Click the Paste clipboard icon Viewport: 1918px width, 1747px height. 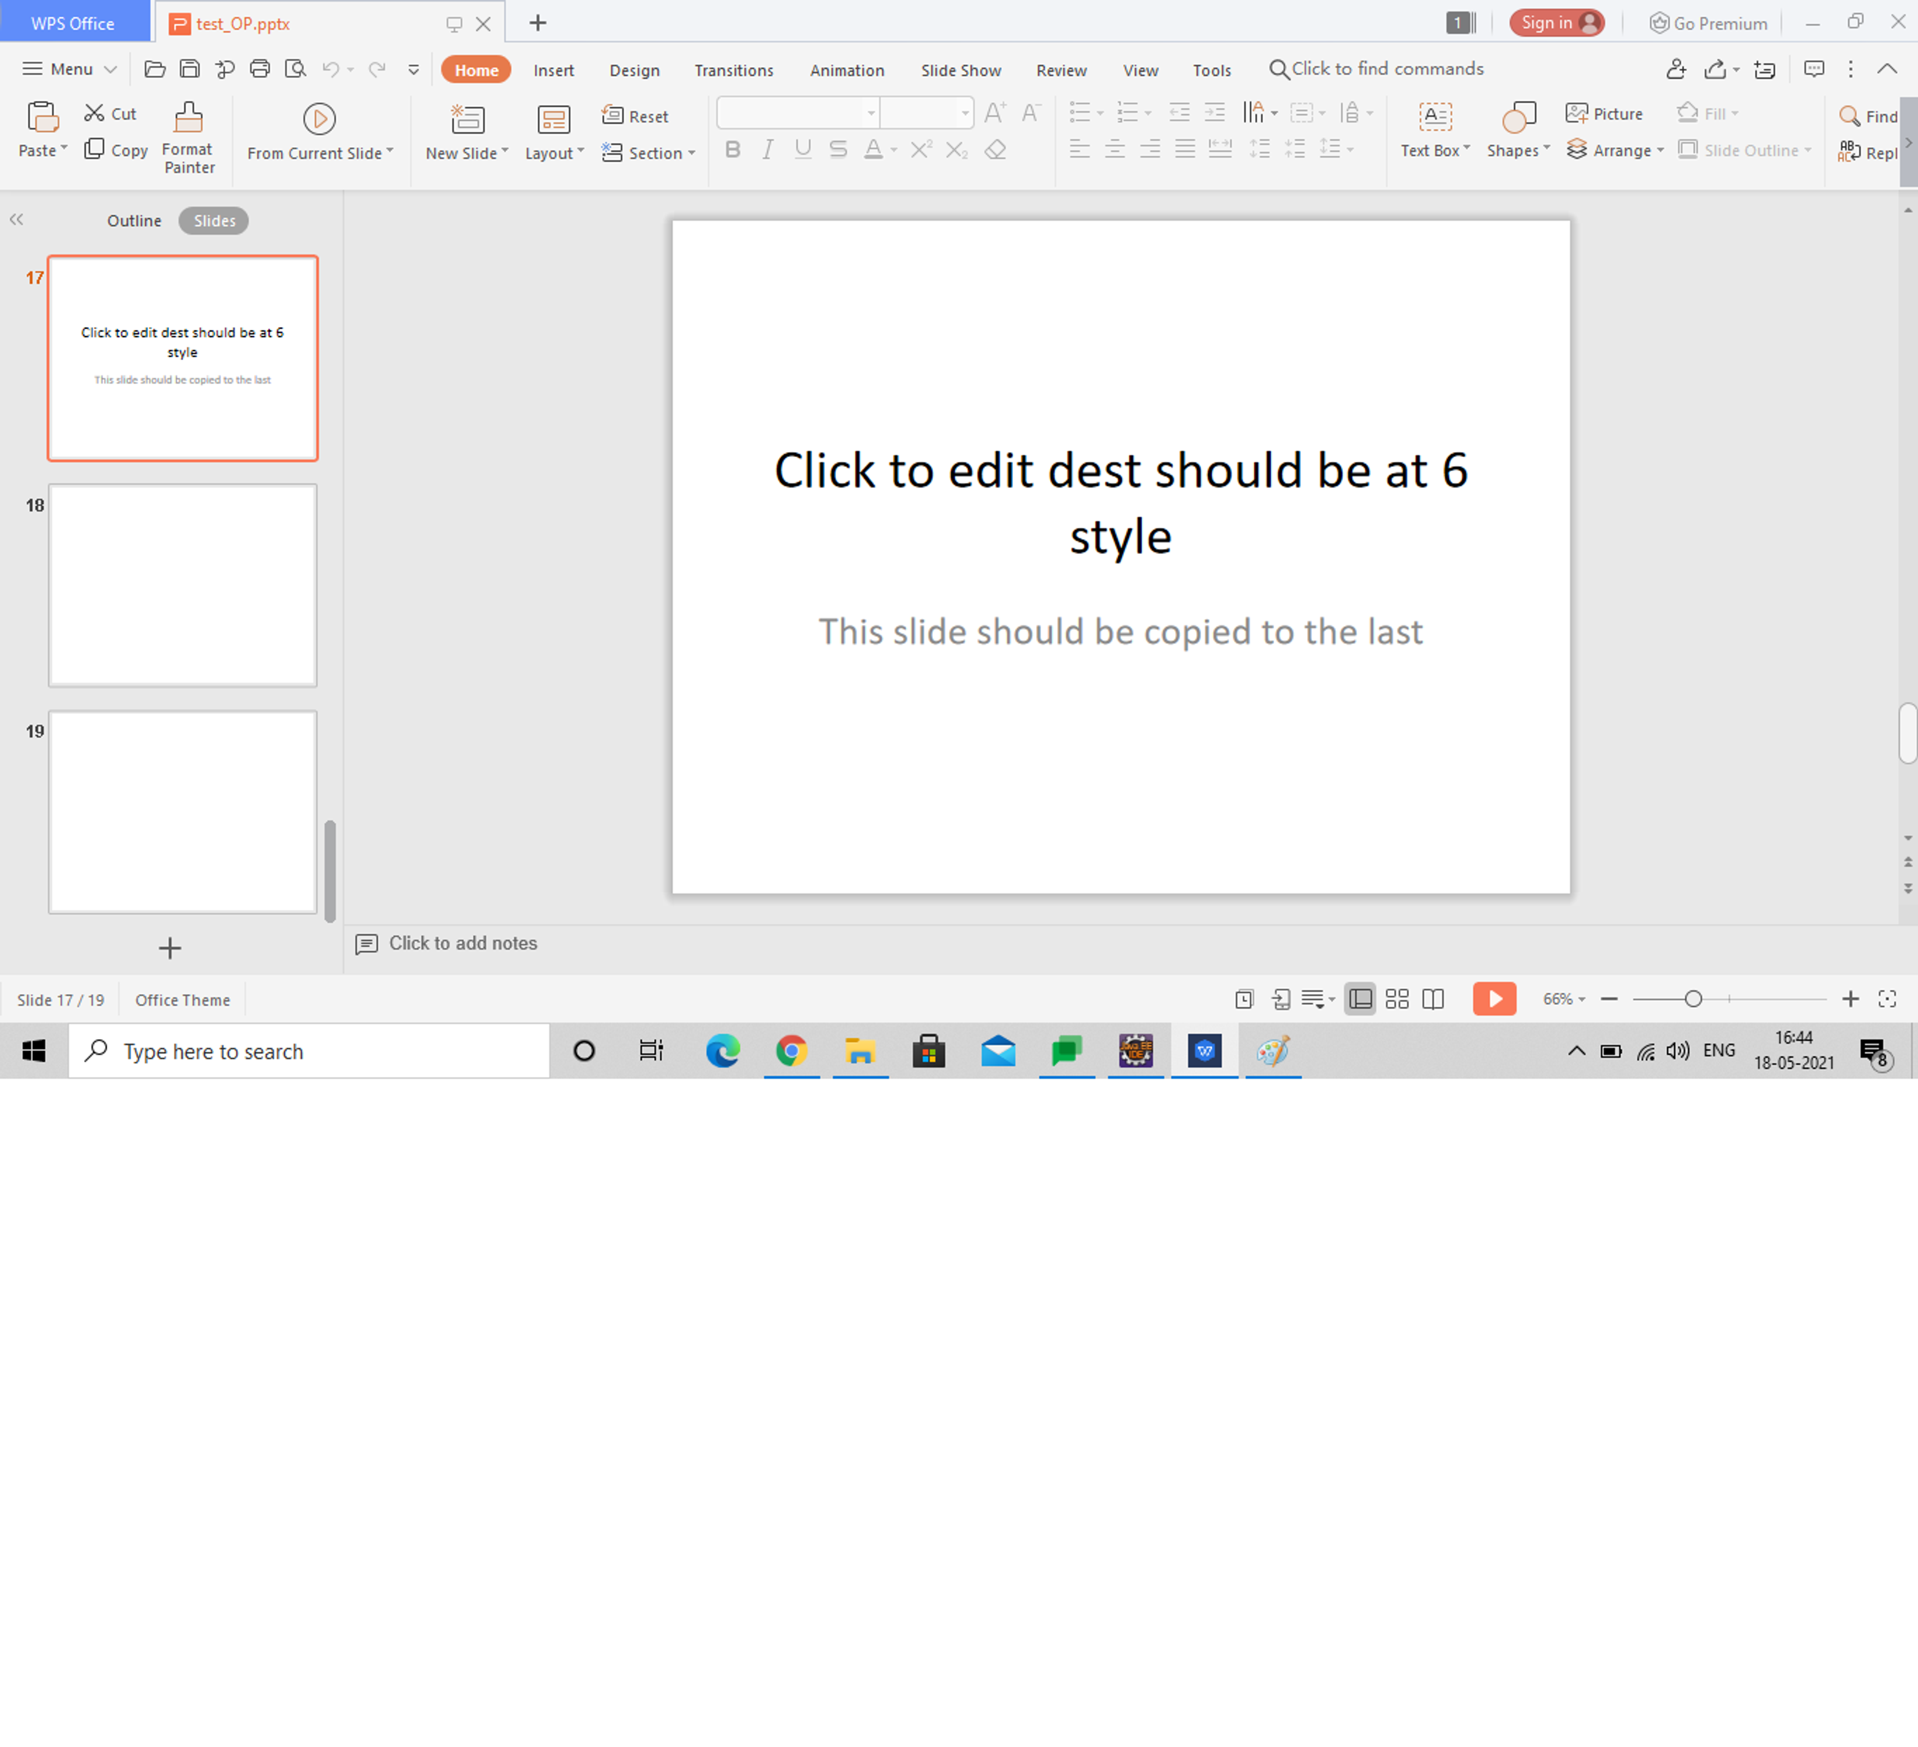click(43, 117)
